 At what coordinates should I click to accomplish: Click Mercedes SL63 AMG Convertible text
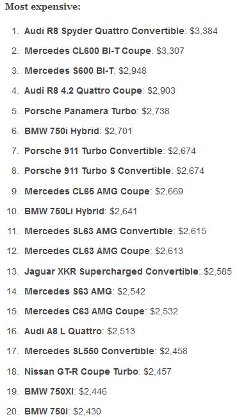(x=99, y=231)
